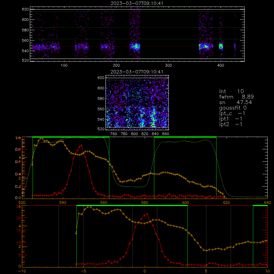Click the 520 x-axis label of profile plot
This screenshot has width=274, height=274.
22,202
